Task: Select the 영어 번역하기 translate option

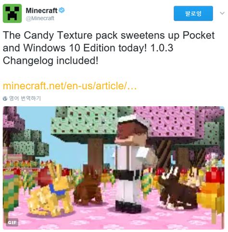Action: pyautogui.click(x=25, y=98)
